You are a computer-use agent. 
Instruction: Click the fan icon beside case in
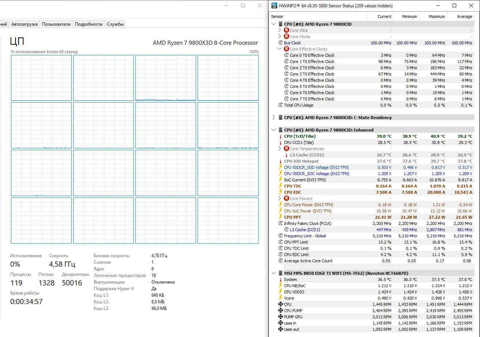click(x=281, y=323)
